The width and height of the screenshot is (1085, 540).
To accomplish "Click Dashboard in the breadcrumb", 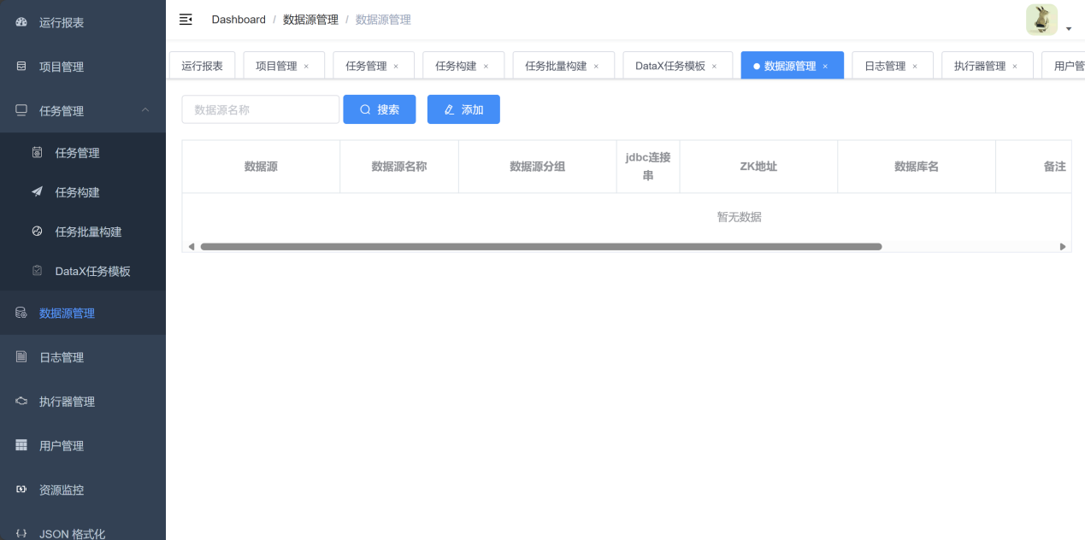I will coord(239,20).
